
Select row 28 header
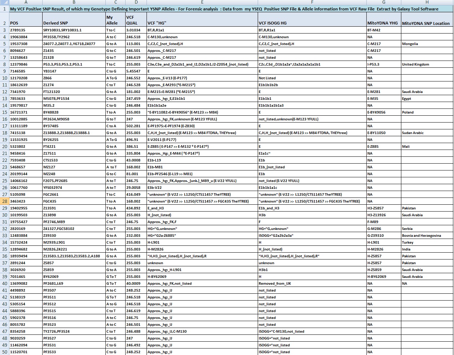(4, 201)
